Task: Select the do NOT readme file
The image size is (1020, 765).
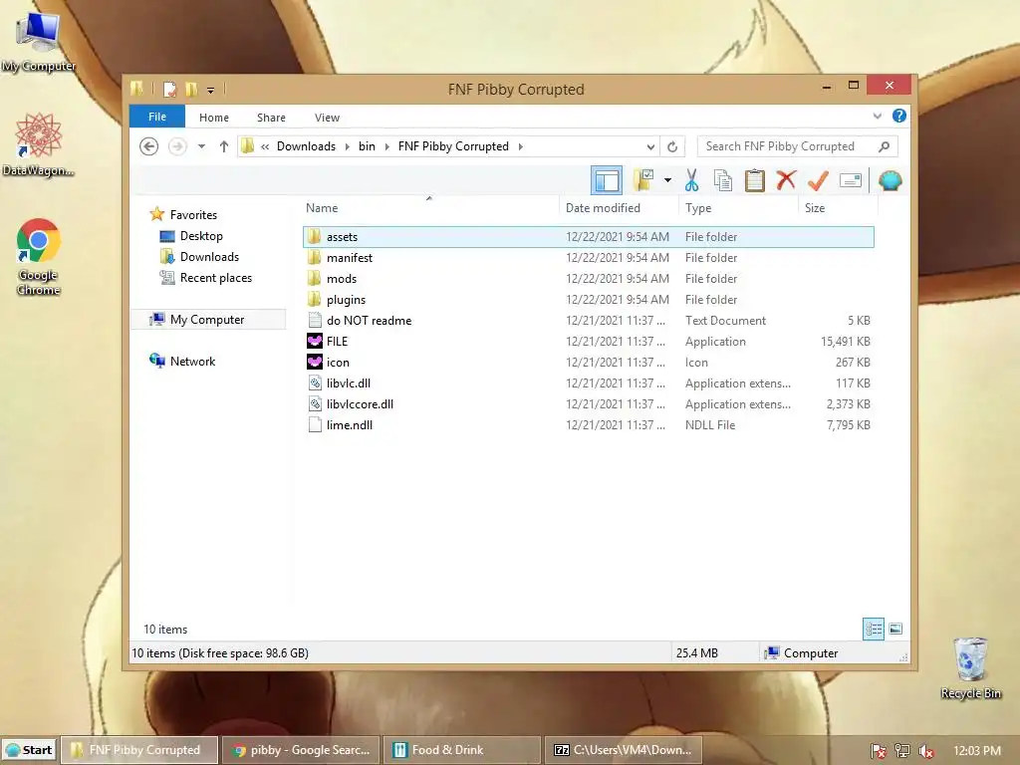Action: pyautogui.click(x=588, y=320)
